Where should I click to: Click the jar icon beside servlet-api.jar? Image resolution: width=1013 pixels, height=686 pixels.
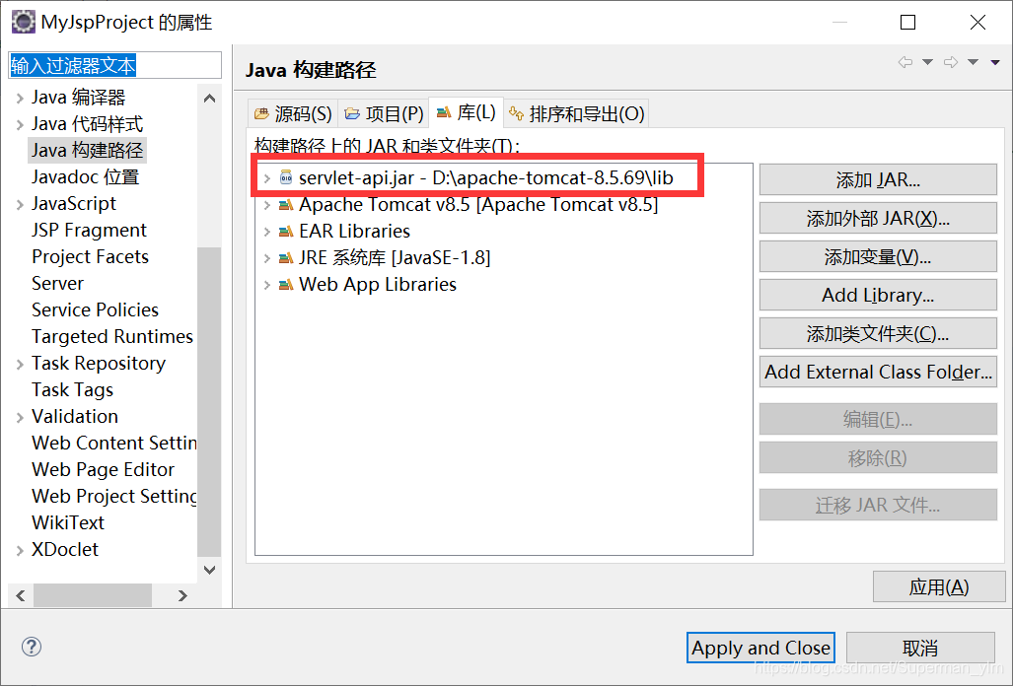point(286,175)
